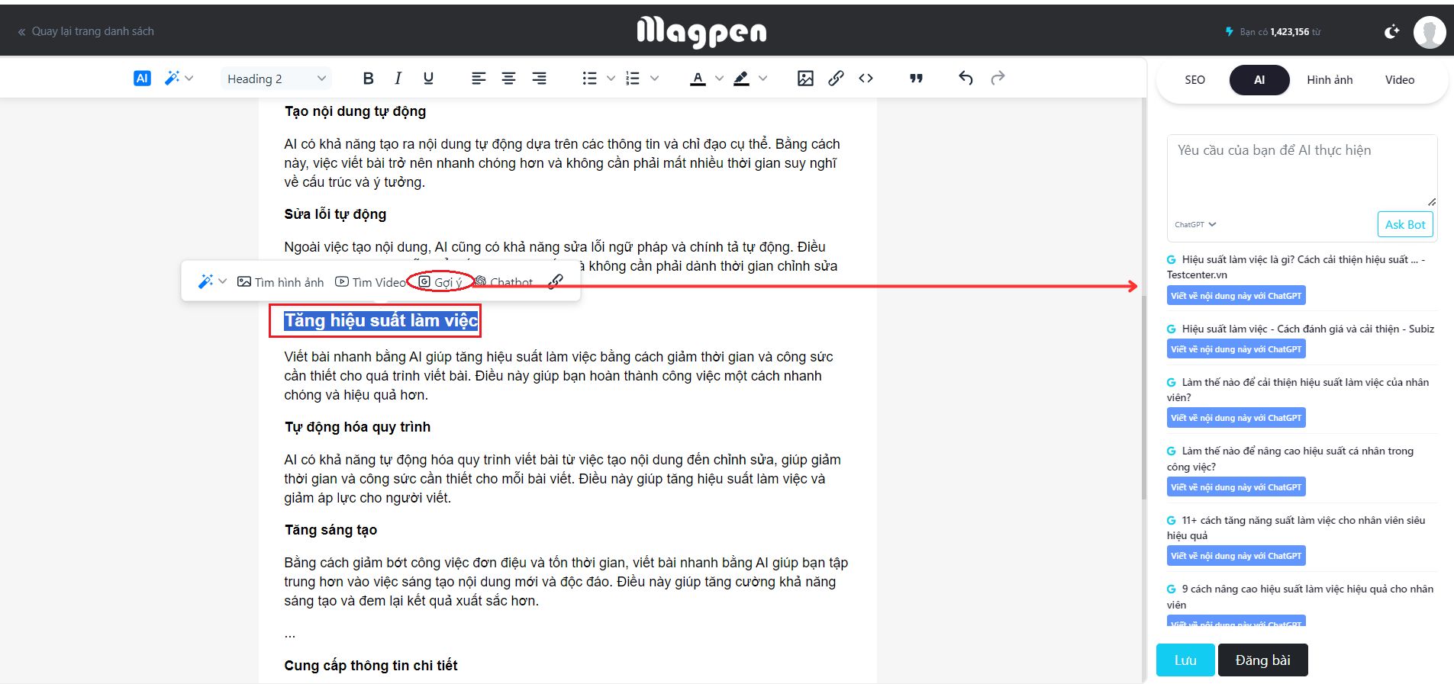Viewport: 1454px width, 684px height.
Task: Switch to the Hình ảnh tab
Action: tap(1330, 79)
